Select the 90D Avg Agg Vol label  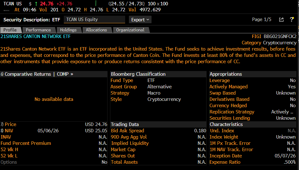(x=129, y=137)
